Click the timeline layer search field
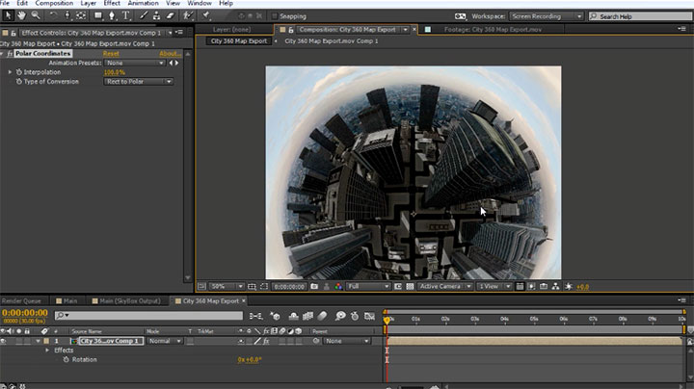 point(148,316)
